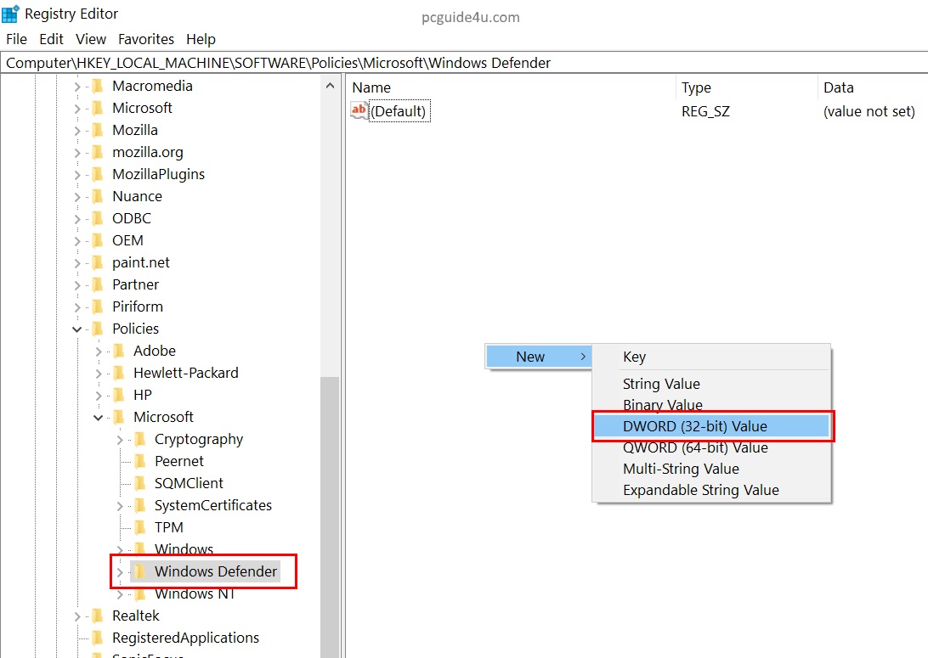
Task: Click the Cryptography folder icon
Action: point(139,439)
